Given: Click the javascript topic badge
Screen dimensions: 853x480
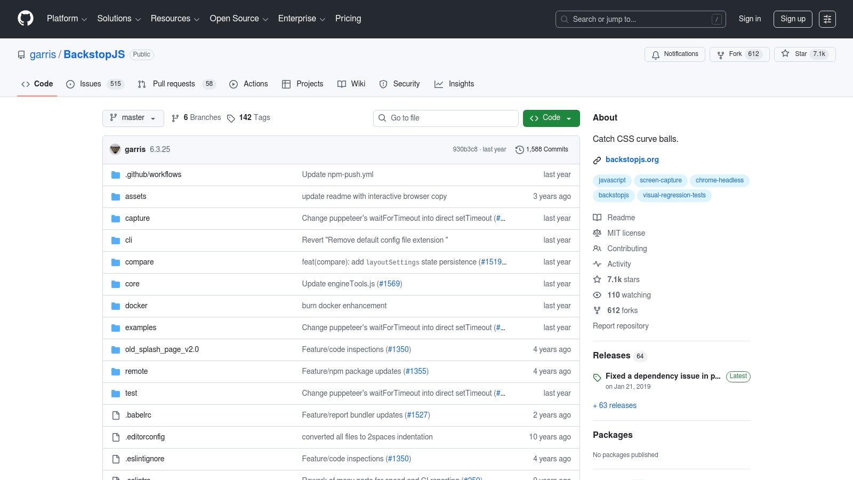Looking at the screenshot, I should [611, 180].
